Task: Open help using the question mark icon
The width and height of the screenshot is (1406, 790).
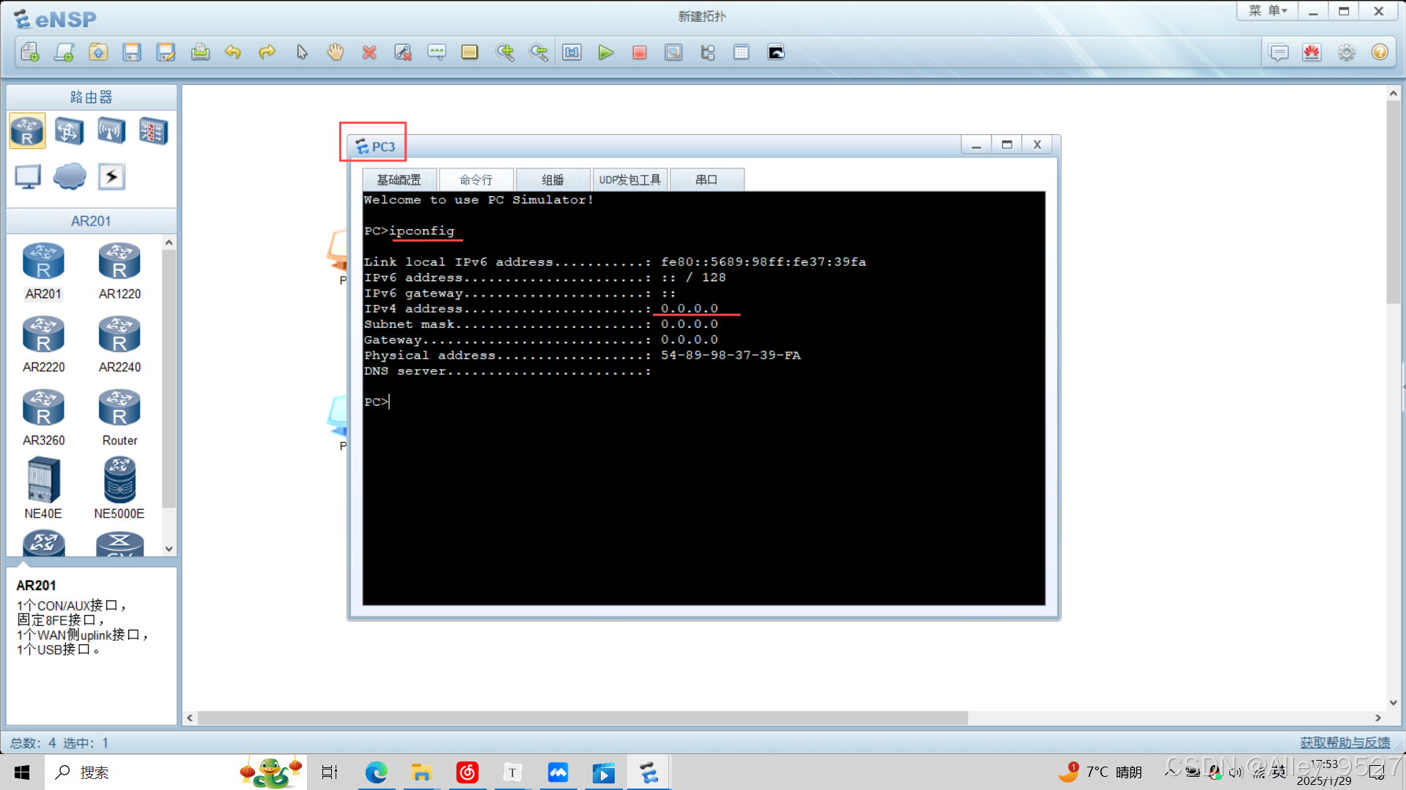Action: (x=1380, y=52)
